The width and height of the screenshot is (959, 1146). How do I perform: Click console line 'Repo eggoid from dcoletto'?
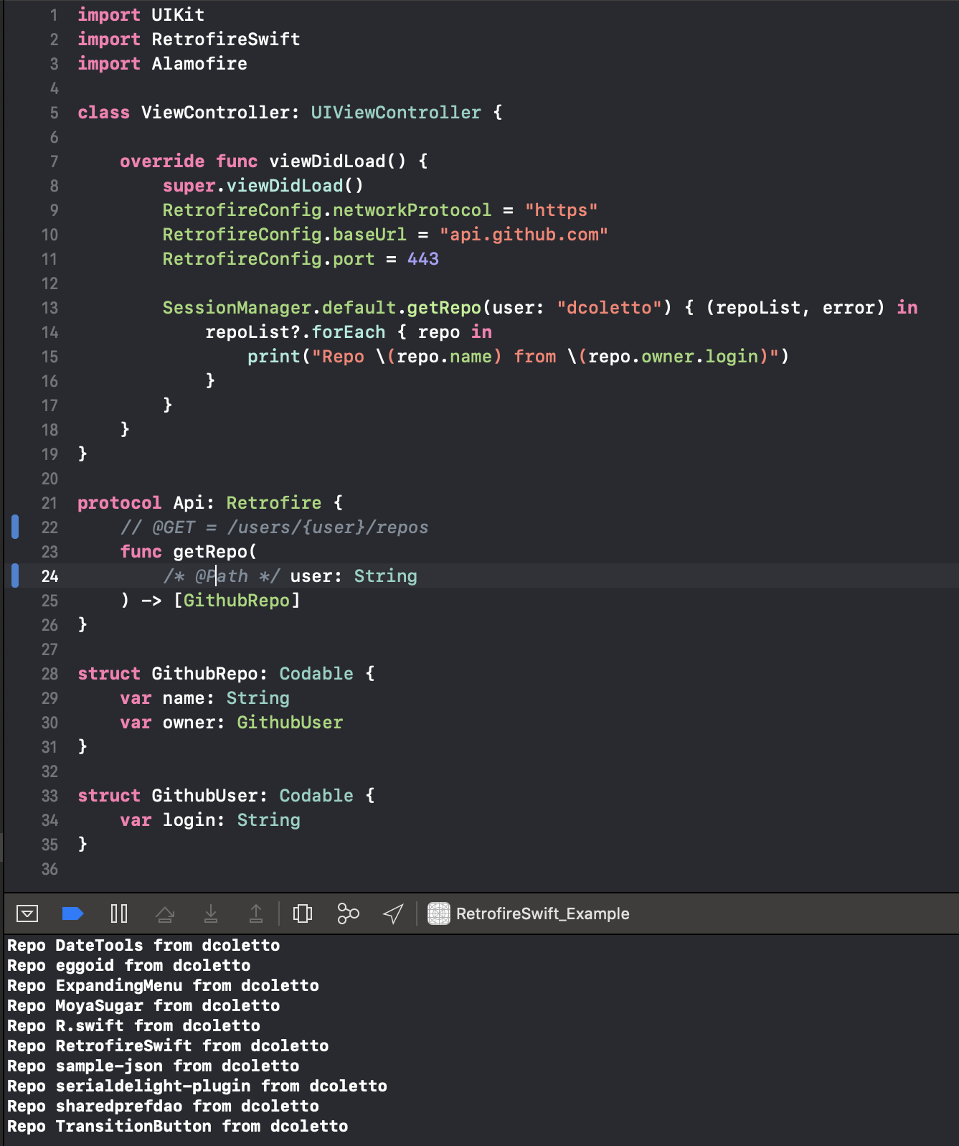pos(129,965)
